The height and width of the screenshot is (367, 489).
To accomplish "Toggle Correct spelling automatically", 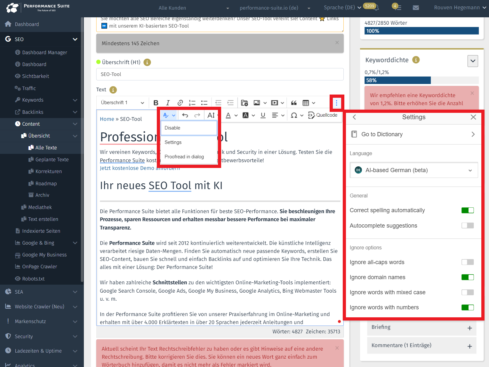I will (x=468, y=210).
